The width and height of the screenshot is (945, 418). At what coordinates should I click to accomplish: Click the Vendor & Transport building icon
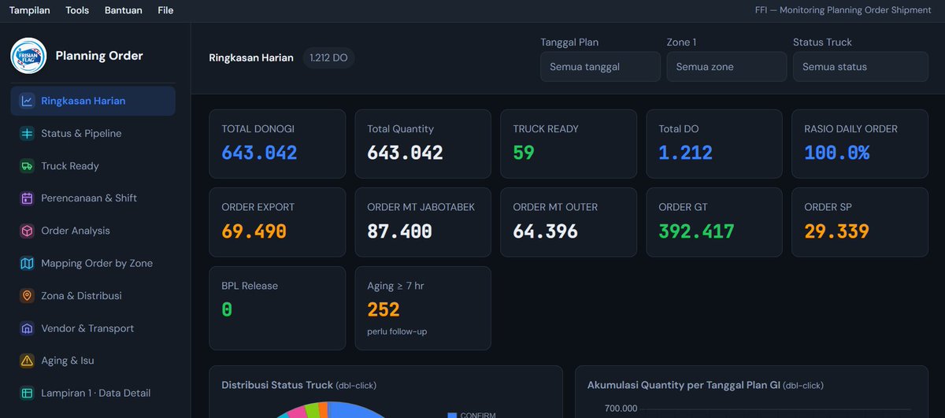point(27,328)
